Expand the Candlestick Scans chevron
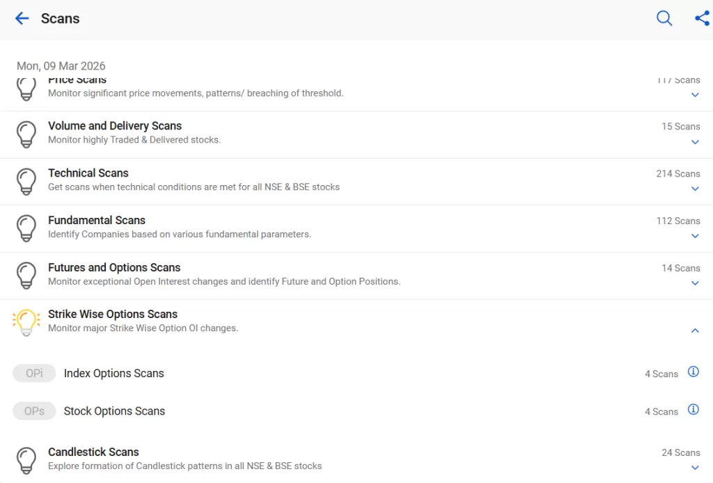The image size is (713, 483). tap(694, 468)
